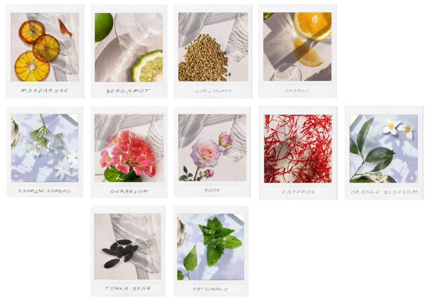
Task: Click the Orange Blossom caption
Action: [384, 192]
